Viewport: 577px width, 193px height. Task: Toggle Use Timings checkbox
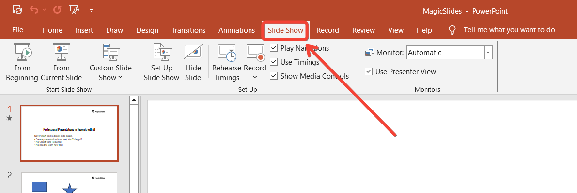pyautogui.click(x=273, y=62)
